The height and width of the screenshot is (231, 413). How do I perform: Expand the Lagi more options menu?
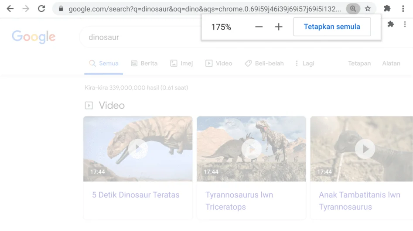(x=304, y=64)
